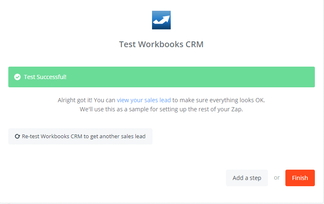Click the "Test Workbooks CRM" heading

pyautogui.click(x=161, y=44)
